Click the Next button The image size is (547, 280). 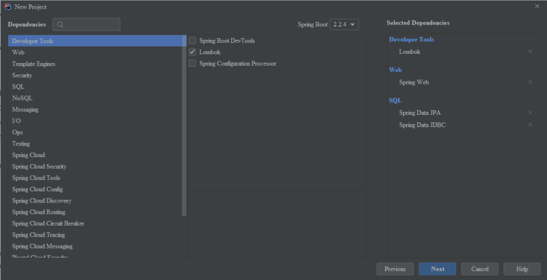[x=437, y=269]
